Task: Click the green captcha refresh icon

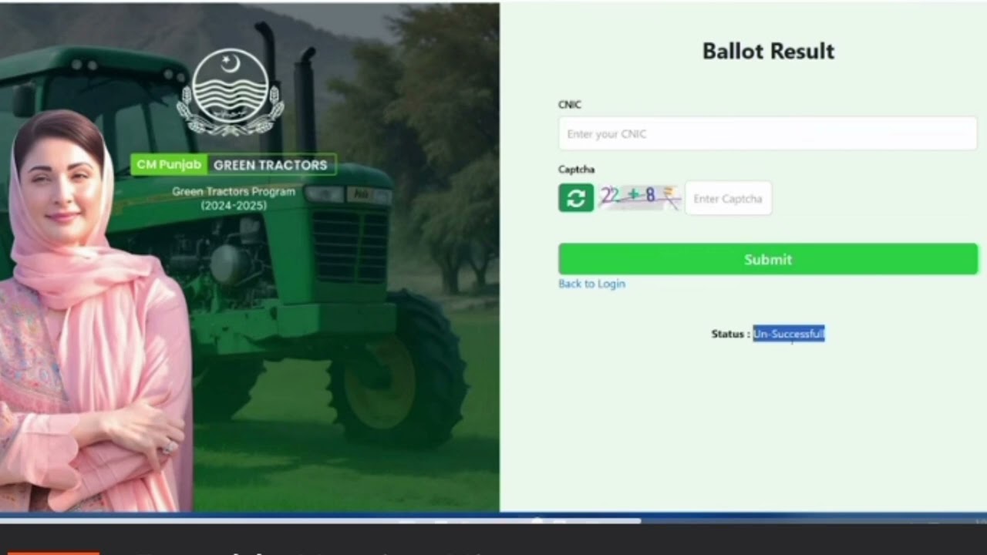Action: [x=576, y=198]
